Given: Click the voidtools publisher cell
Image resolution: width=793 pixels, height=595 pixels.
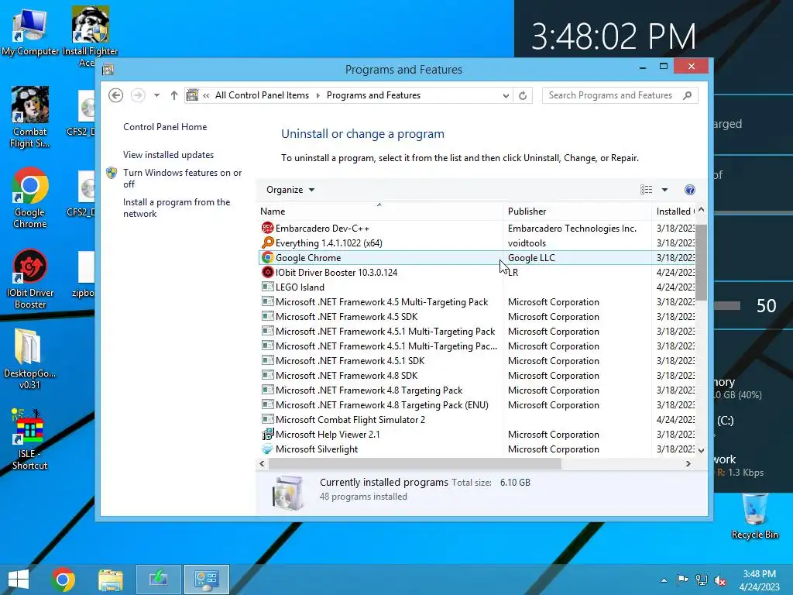Looking at the screenshot, I should 527,242.
